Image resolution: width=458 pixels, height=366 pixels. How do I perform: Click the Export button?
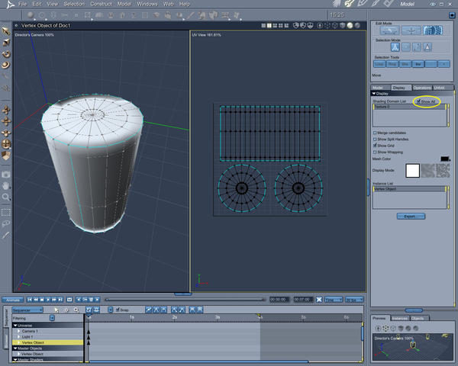[410, 216]
